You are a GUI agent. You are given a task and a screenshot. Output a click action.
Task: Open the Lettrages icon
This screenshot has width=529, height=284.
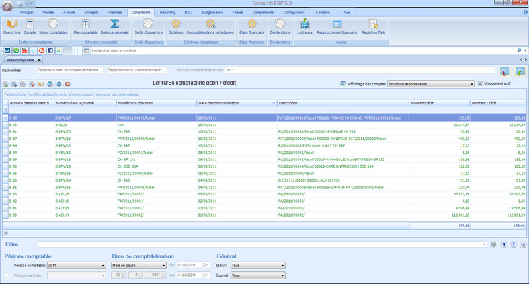(305, 25)
